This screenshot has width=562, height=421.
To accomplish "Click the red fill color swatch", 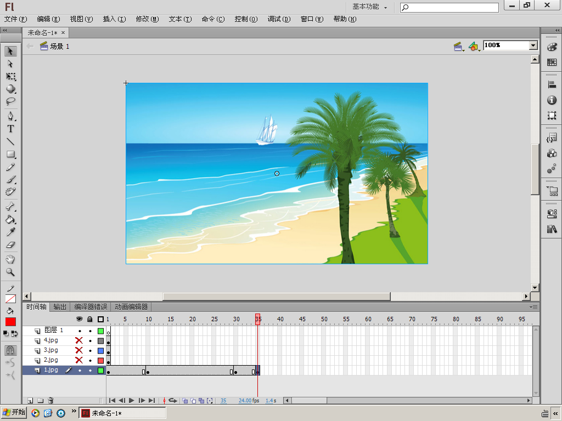I will 10,322.
